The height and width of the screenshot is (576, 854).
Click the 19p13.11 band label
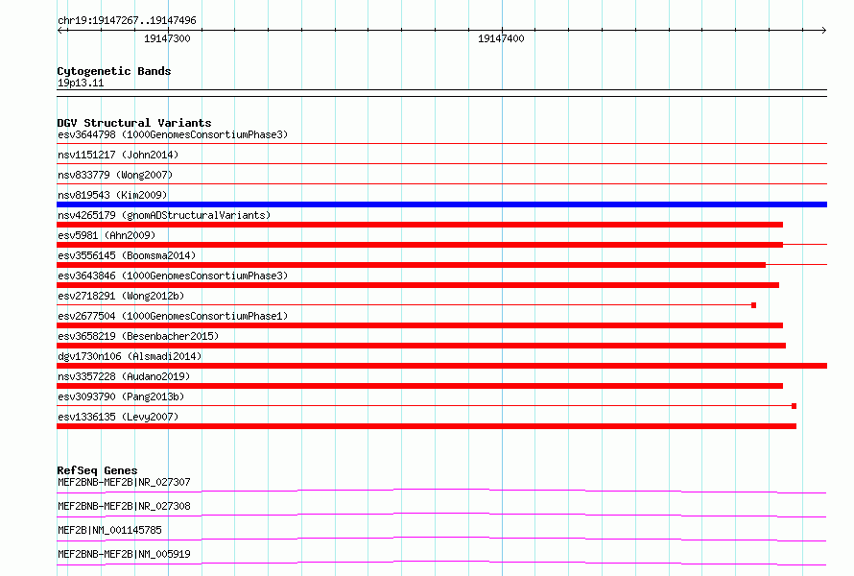[81, 83]
